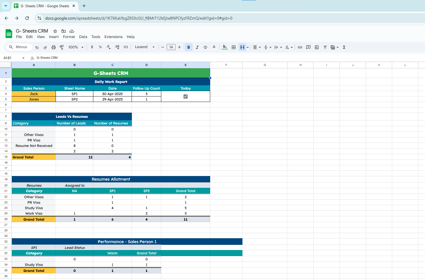The width and height of the screenshot is (425, 280).
Task: Open the 100% zoom dropdown
Action: click(x=76, y=47)
